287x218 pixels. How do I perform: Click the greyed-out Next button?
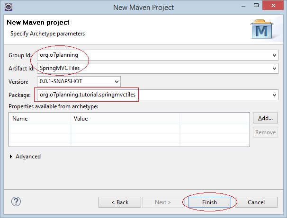tap(163, 202)
